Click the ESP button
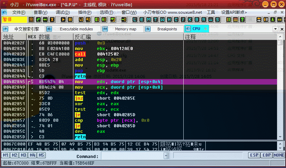The width and height of the screenshot is (286, 168). pos(254,155)
